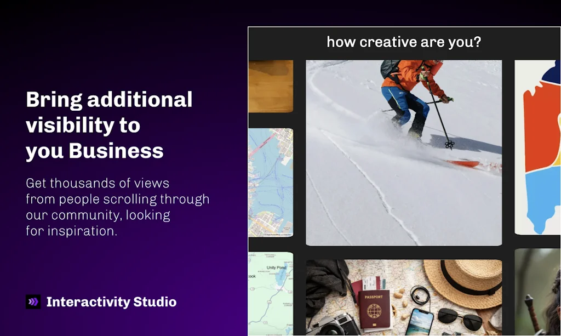The image size is (561, 336).
Task: Select the blue street map tile
Action: point(271,181)
